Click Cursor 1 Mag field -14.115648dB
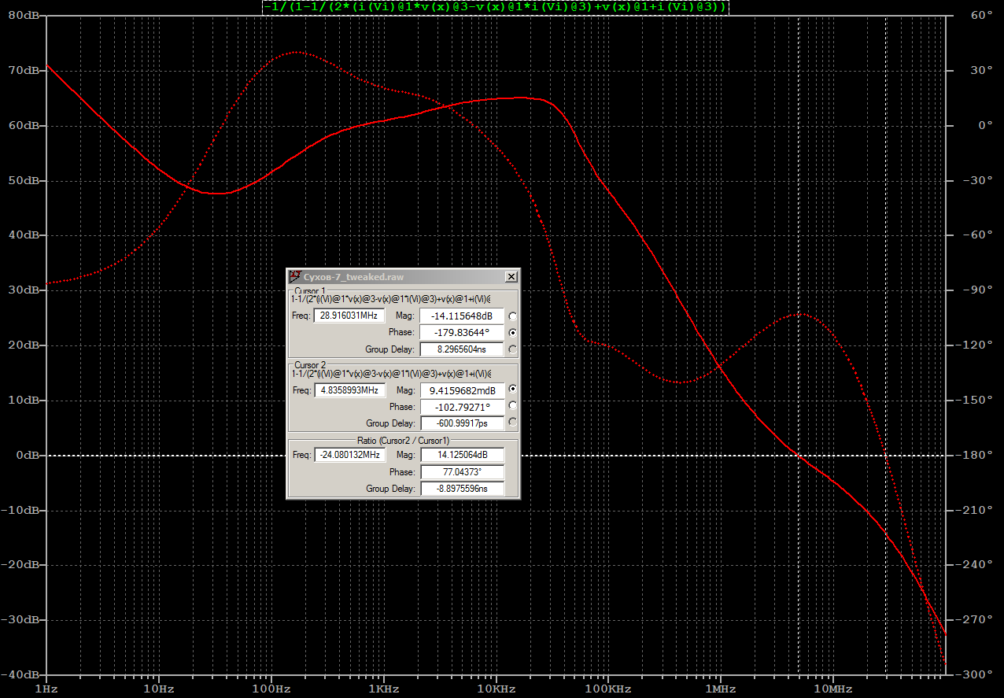Viewport: 1004px width, 698px height. click(x=462, y=316)
